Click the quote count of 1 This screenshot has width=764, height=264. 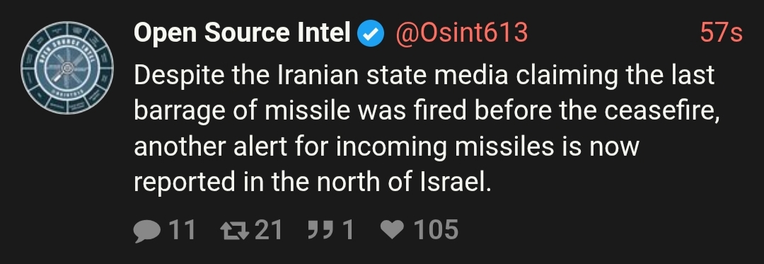point(347,230)
